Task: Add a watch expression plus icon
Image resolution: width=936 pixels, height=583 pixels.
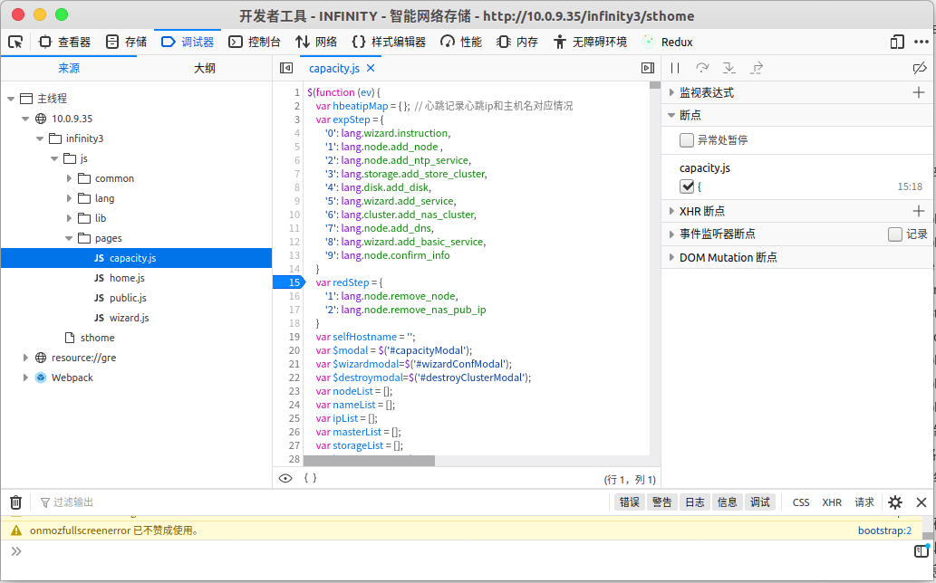Action: coord(919,92)
